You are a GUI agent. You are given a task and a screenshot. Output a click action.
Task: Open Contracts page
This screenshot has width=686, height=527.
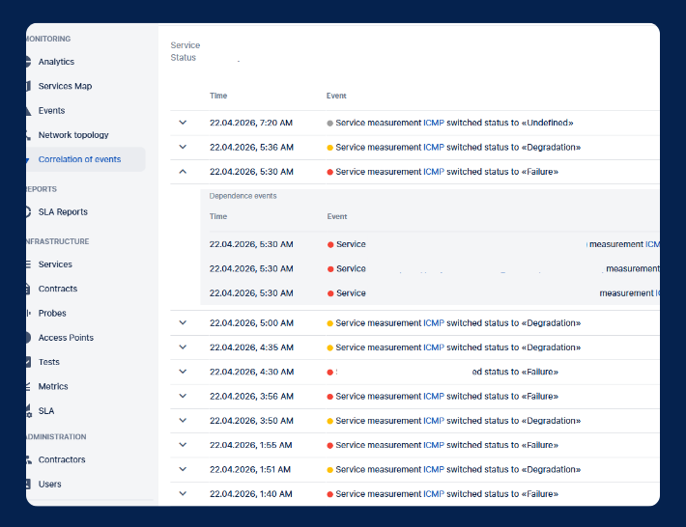(x=58, y=289)
